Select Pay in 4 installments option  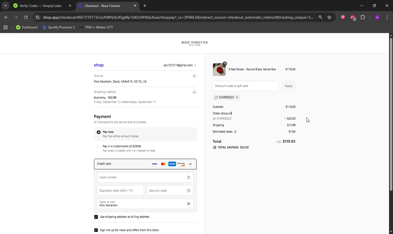(99, 147)
